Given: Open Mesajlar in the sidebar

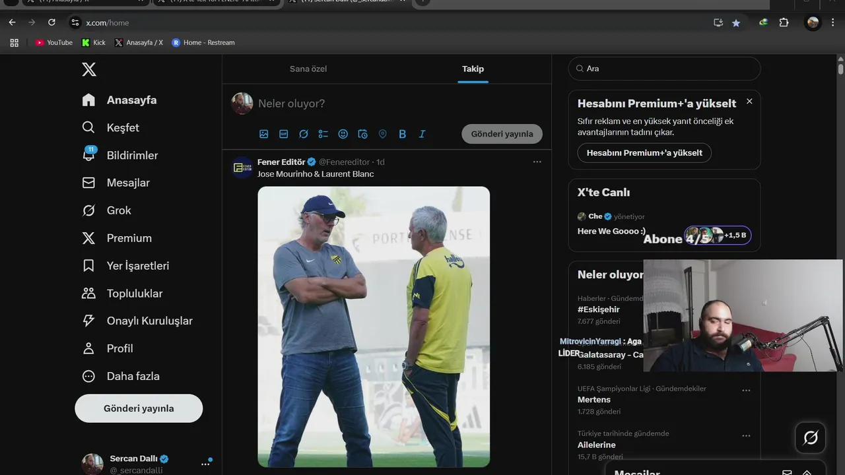Looking at the screenshot, I should (116, 183).
